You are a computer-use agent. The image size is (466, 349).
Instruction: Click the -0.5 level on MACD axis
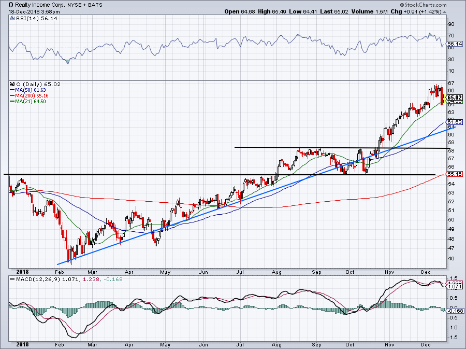[x=452, y=318]
